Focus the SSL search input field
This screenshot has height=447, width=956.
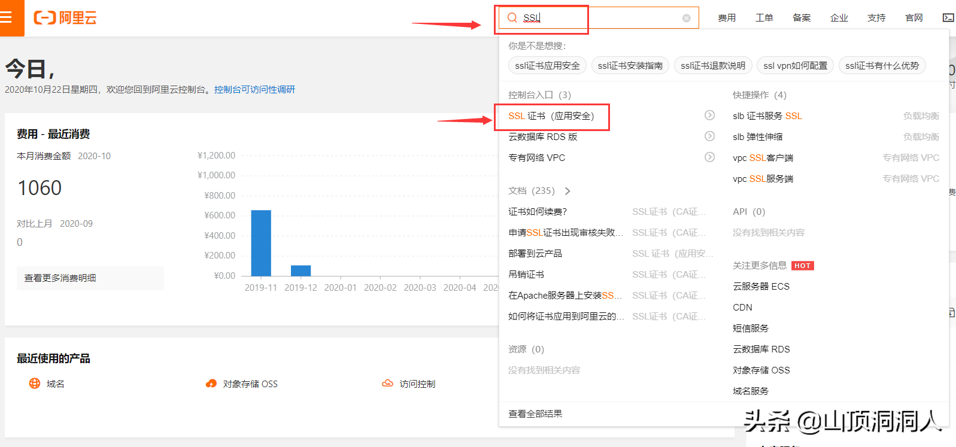tap(599, 18)
